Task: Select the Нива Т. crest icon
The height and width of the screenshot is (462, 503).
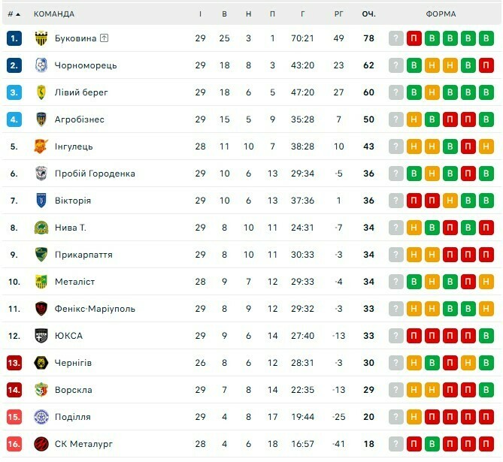Action: (41, 228)
